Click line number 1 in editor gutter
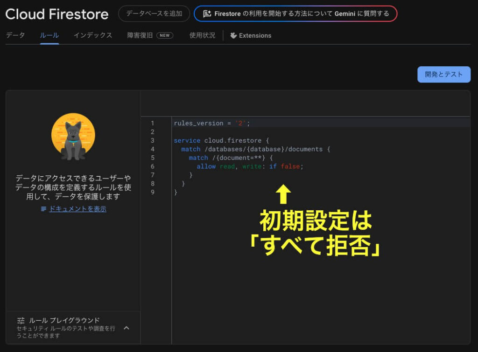This screenshot has width=478, height=352. coord(153,124)
